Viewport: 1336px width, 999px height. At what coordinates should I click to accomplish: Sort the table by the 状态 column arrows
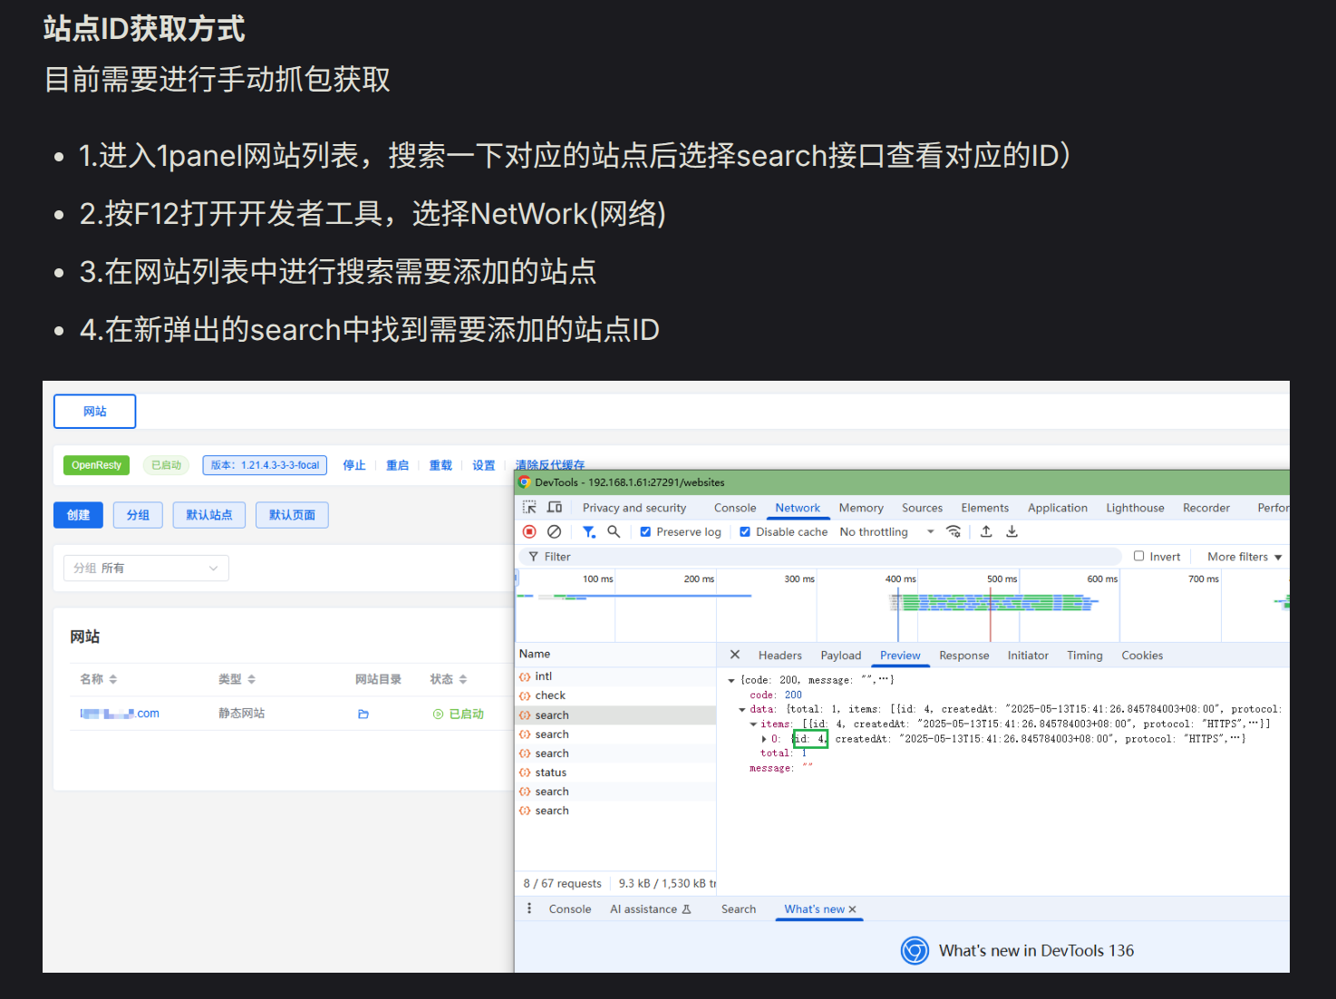click(462, 679)
